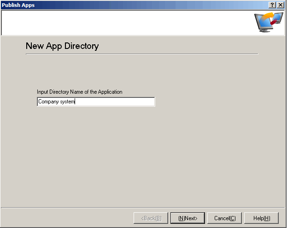Close the Publish Apps dialog

(x=281, y=5)
